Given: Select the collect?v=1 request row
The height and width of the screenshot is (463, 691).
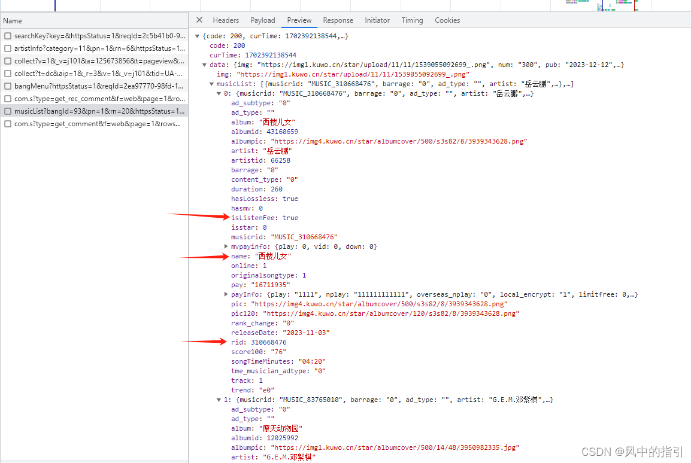Looking at the screenshot, I should 94,61.
